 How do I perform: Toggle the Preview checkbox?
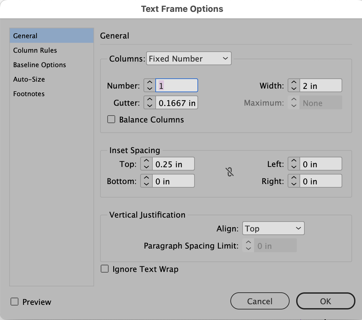pyautogui.click(x=14, y=302)
